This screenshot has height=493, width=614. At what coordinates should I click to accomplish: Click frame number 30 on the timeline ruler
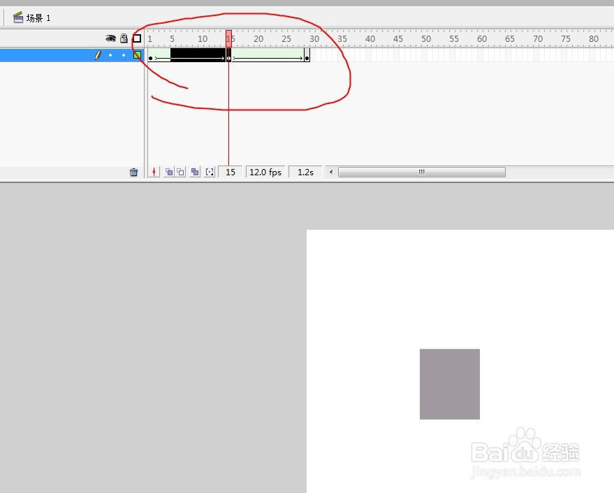coord(314,39)
